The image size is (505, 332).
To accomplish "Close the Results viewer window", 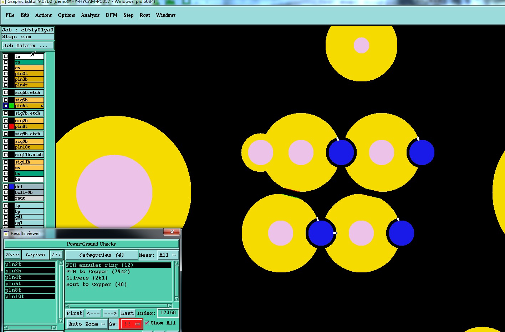I will [x=172, y=232].
